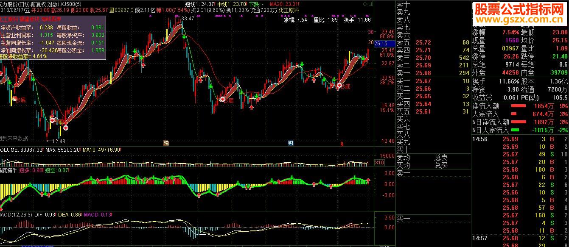This screenshot has height=247, width=569.
Task: Click the X10 volume scale button
Action: click(x=380, y=163)
